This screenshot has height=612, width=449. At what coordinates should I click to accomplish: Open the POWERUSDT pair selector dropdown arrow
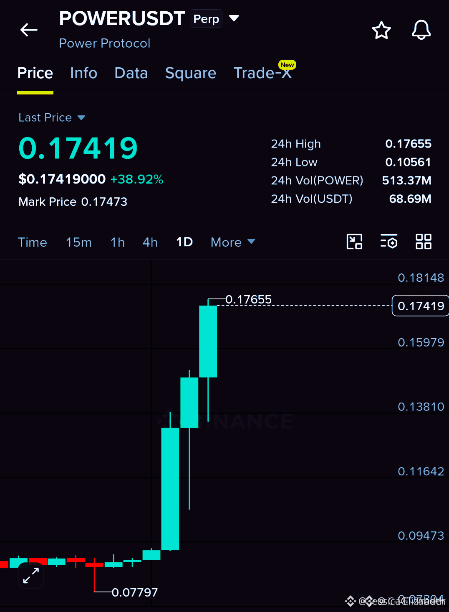click(234, 18)
